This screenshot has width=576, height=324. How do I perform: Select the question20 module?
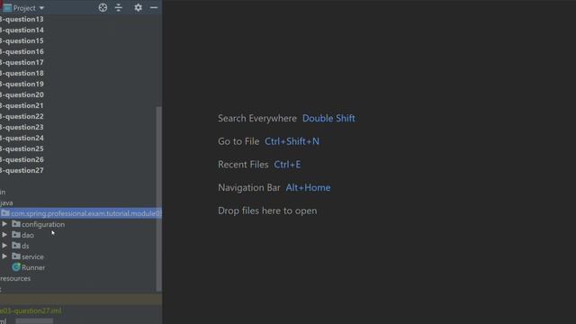click(22, 94)
